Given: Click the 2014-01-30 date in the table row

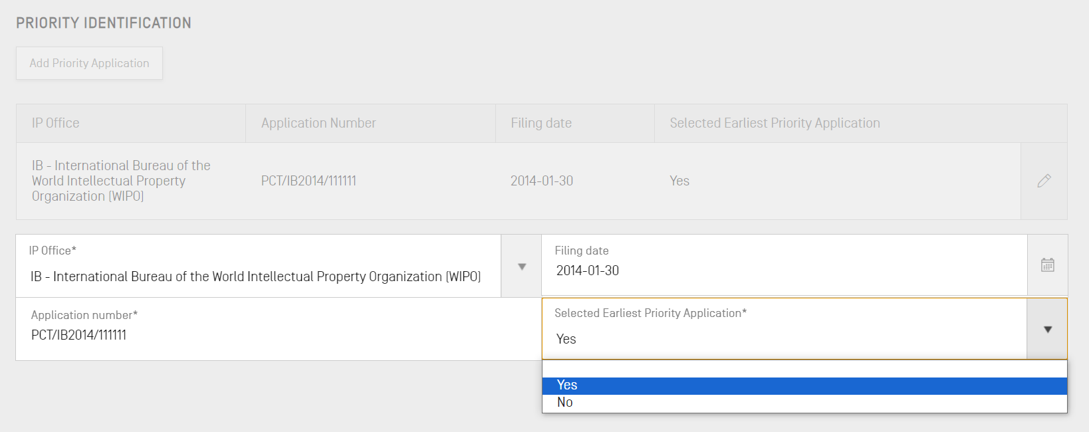Looking at the screenshot, I should point(542,181).
